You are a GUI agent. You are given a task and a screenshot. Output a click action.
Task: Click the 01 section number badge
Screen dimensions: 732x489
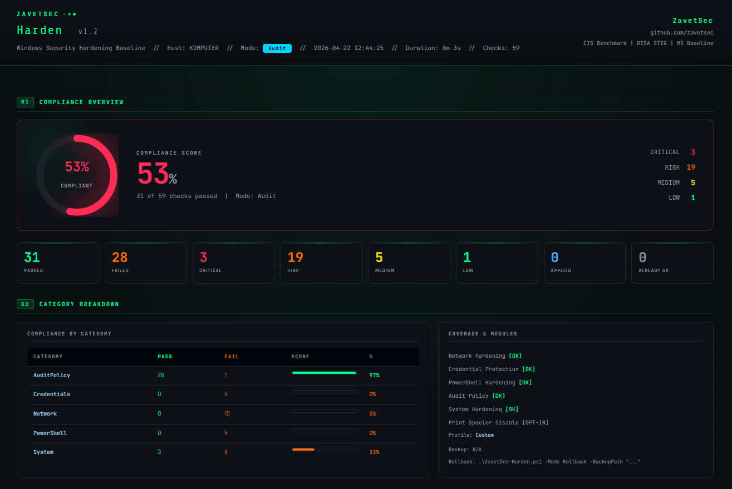tap(25, 102)
